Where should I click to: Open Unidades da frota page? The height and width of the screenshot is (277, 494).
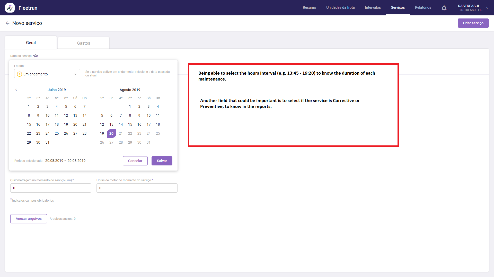click(340, 7)
